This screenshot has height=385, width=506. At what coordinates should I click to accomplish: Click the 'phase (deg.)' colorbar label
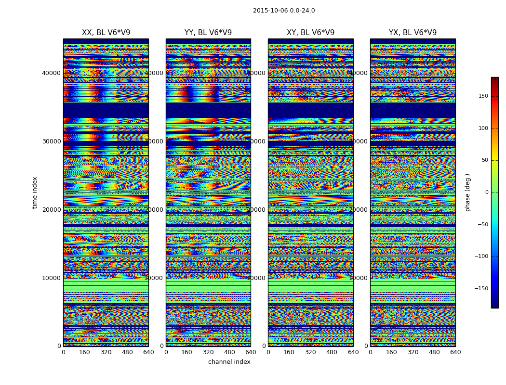click(x=467, y=192)
